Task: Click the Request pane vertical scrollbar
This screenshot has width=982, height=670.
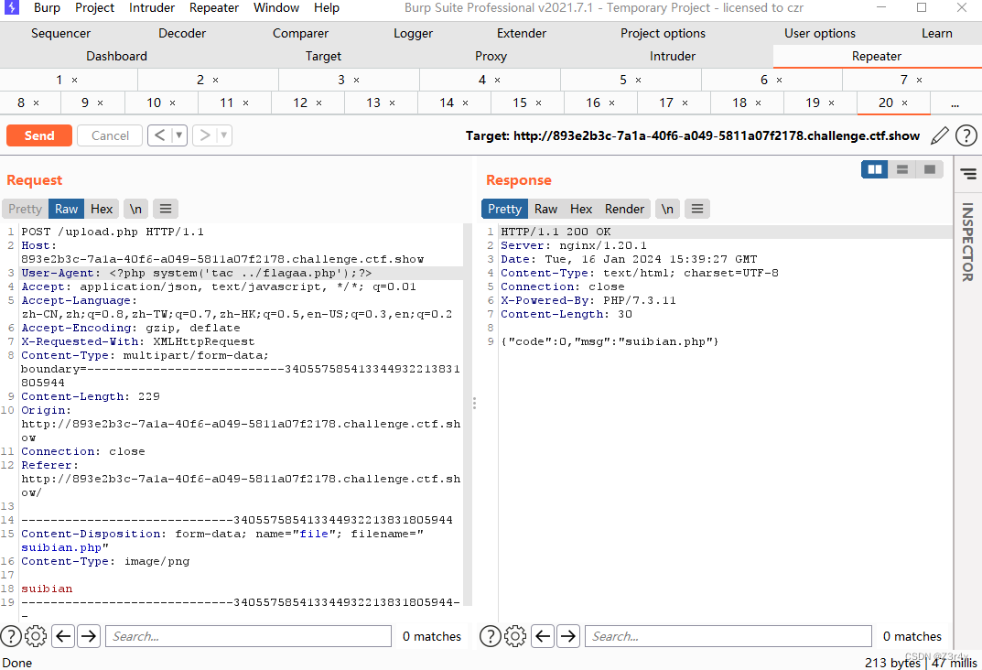Action: point(467,415)
